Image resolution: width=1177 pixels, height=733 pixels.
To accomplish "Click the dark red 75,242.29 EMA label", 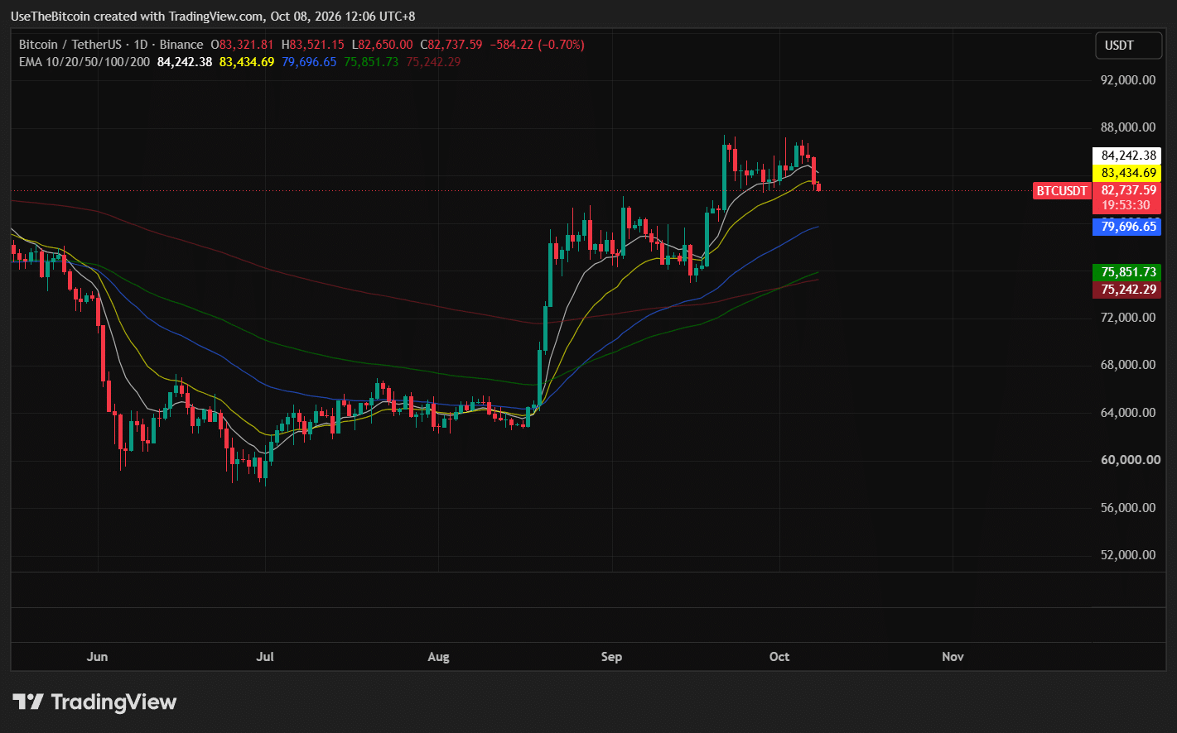I will [1127, 290].
